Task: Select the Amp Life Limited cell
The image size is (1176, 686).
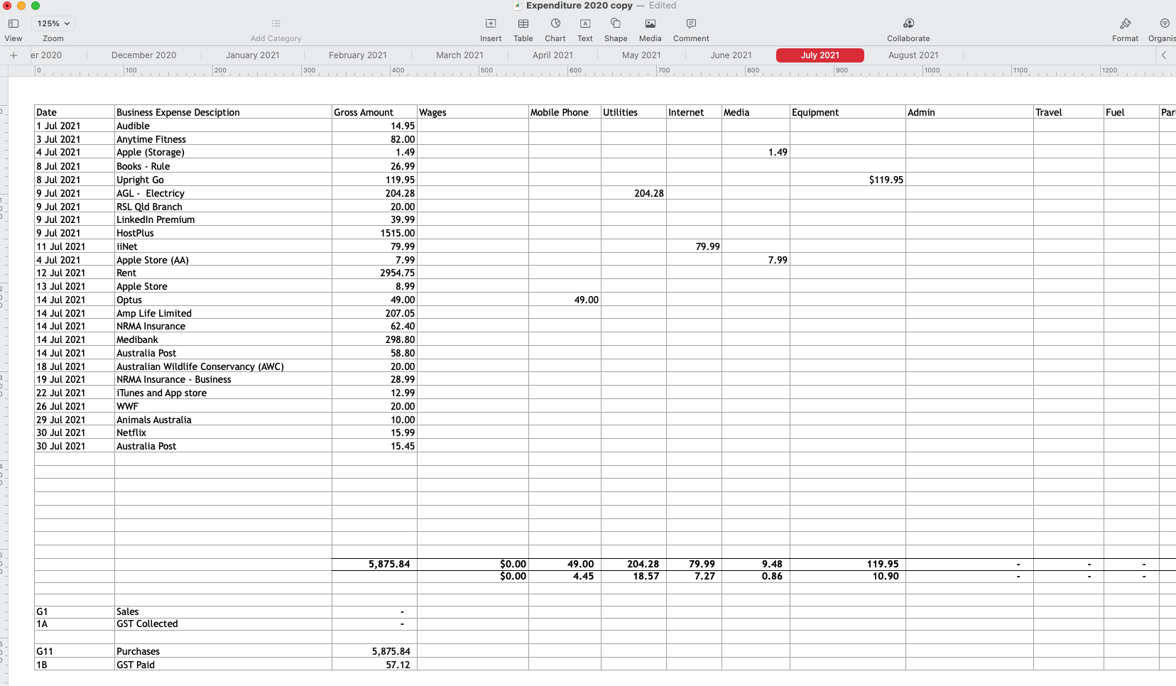Action: (223, 313)
